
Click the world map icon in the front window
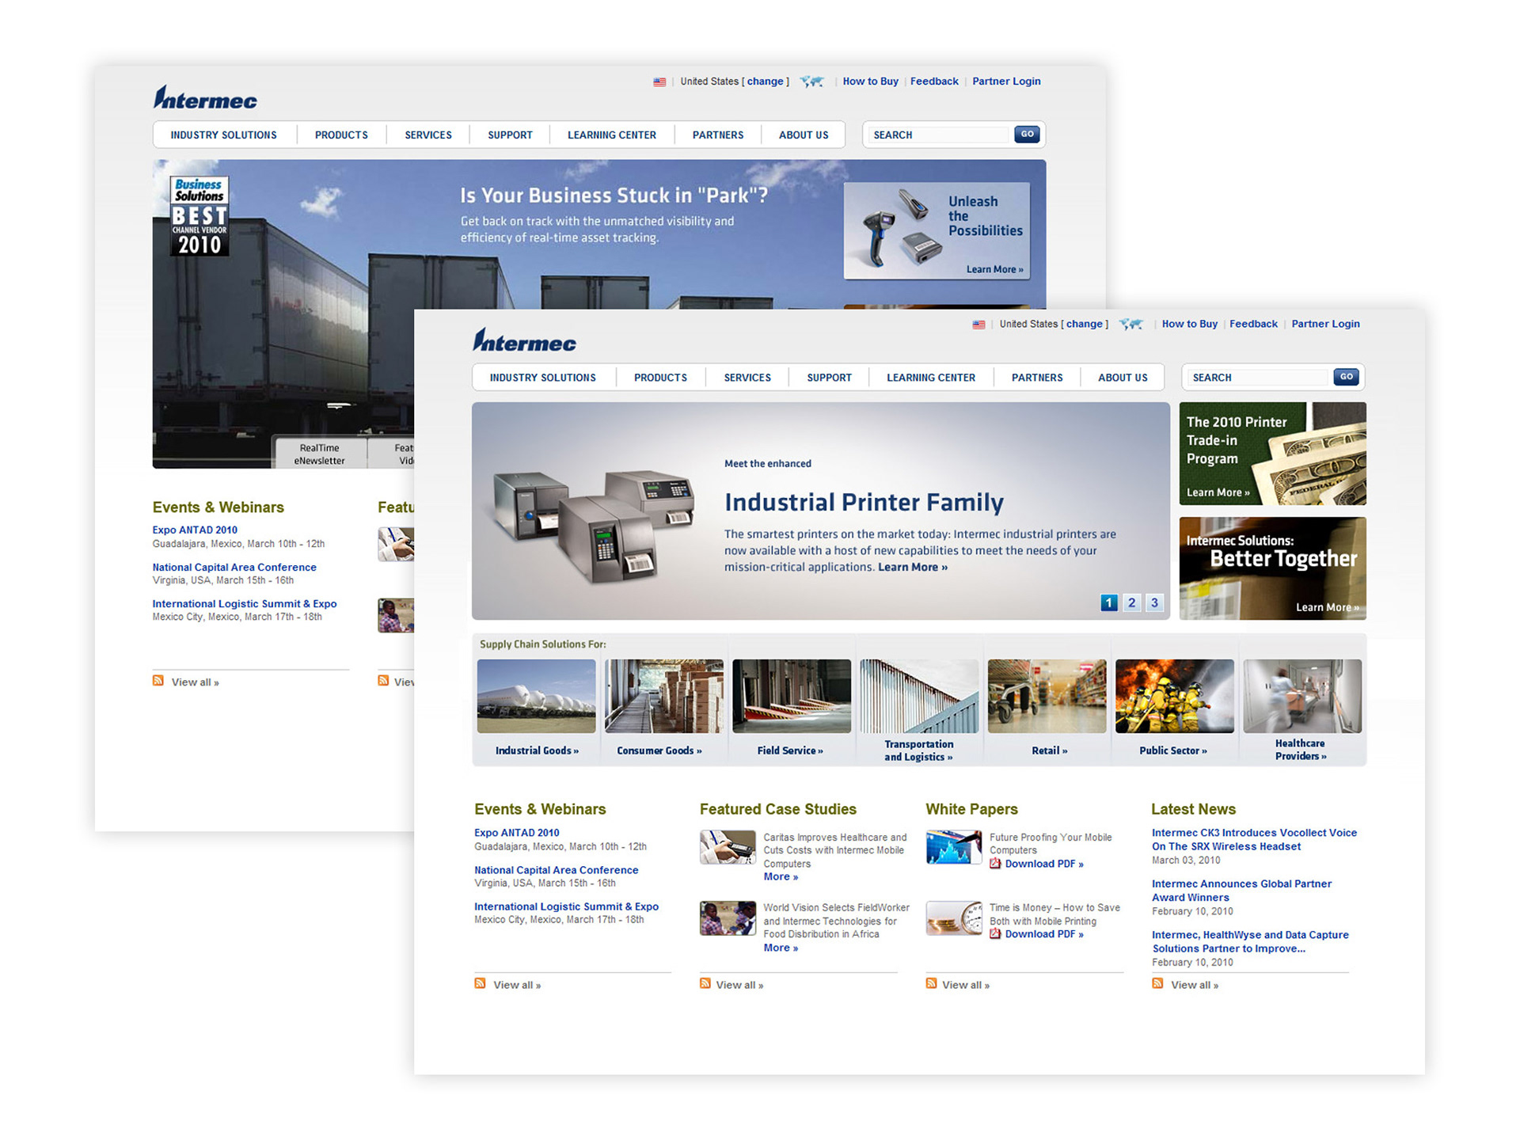pyautogui.click(x=1131, y=324)
